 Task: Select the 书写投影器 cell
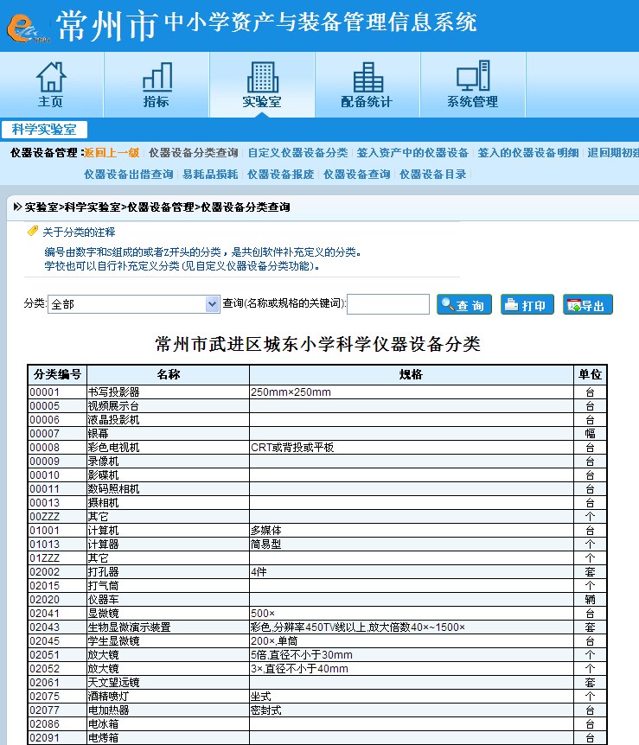pyautogui.click(x=169, y=392)
